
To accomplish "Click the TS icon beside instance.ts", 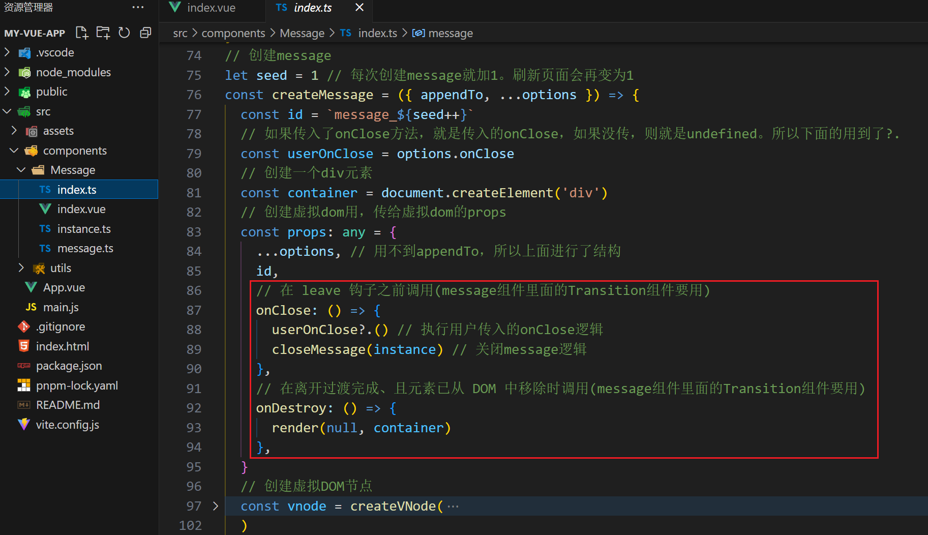I will point(45,229).
